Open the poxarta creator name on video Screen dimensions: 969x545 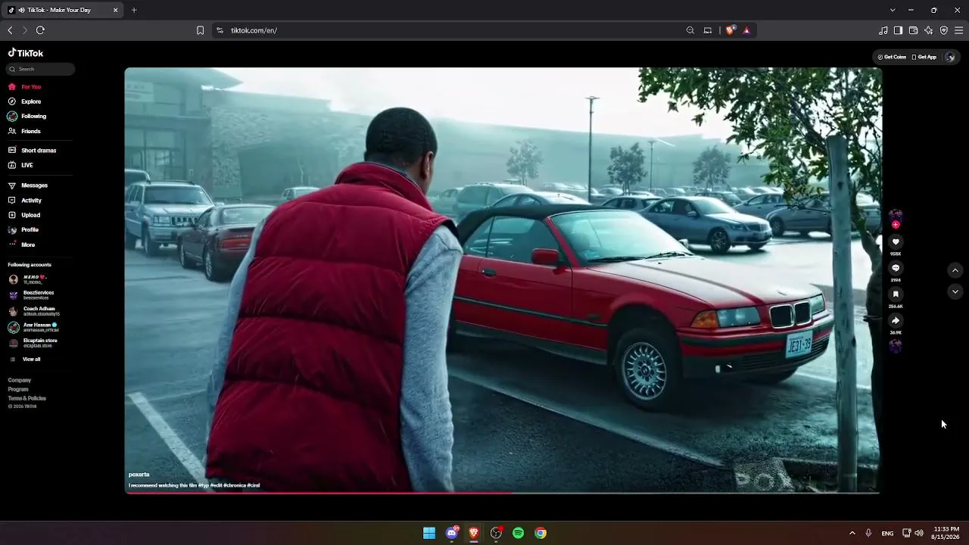coord(139,475)
